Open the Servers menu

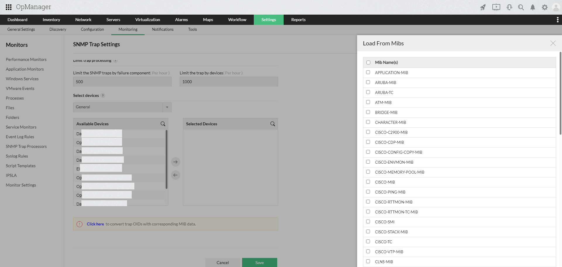113,20
